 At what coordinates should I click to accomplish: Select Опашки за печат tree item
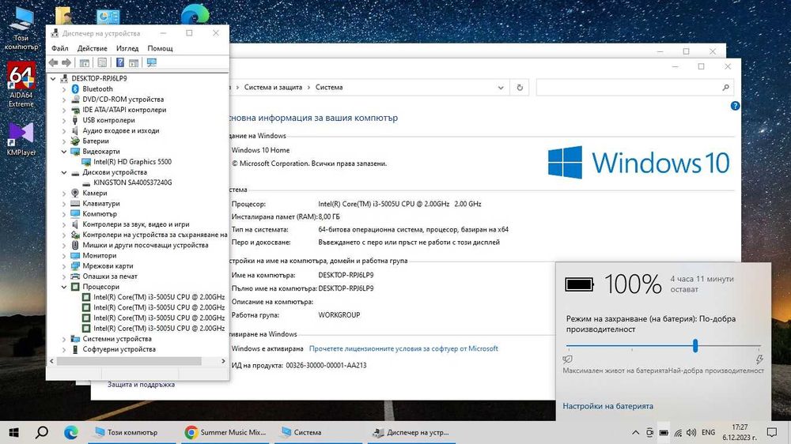(110, 277)
